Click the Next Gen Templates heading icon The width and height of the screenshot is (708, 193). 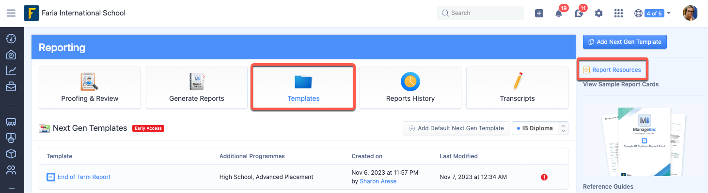pos(45,128)
